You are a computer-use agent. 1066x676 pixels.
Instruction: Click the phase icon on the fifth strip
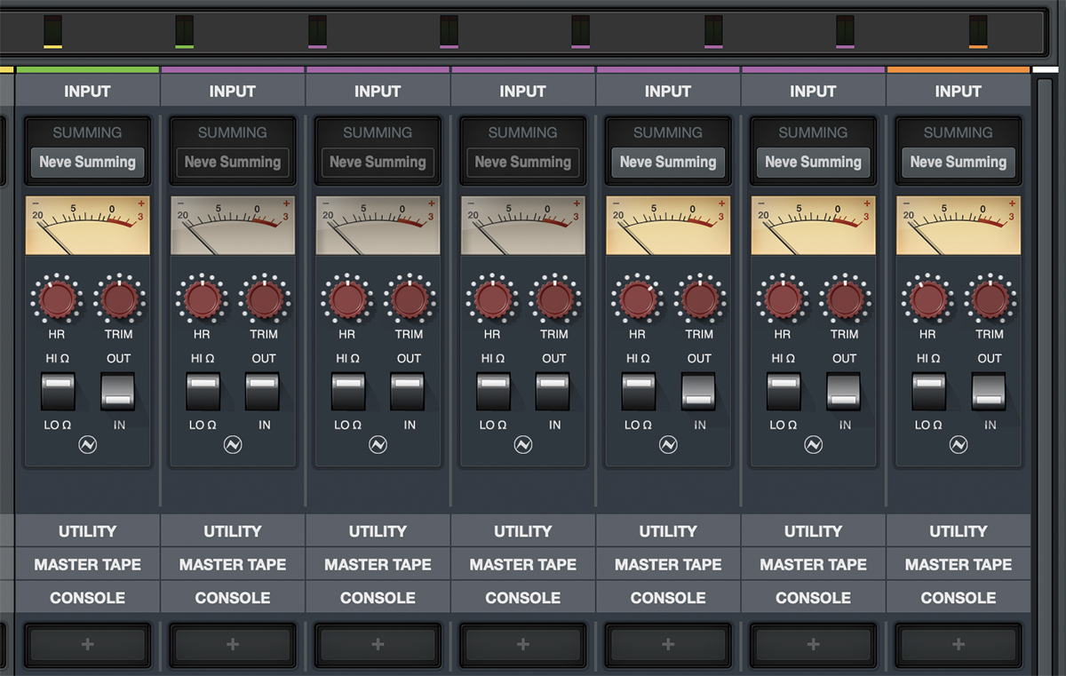[x=668, y=445]
